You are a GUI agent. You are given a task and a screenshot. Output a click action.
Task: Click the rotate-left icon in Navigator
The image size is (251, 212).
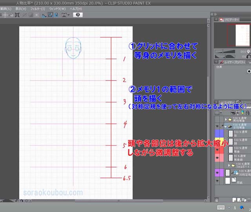[249, 57]
